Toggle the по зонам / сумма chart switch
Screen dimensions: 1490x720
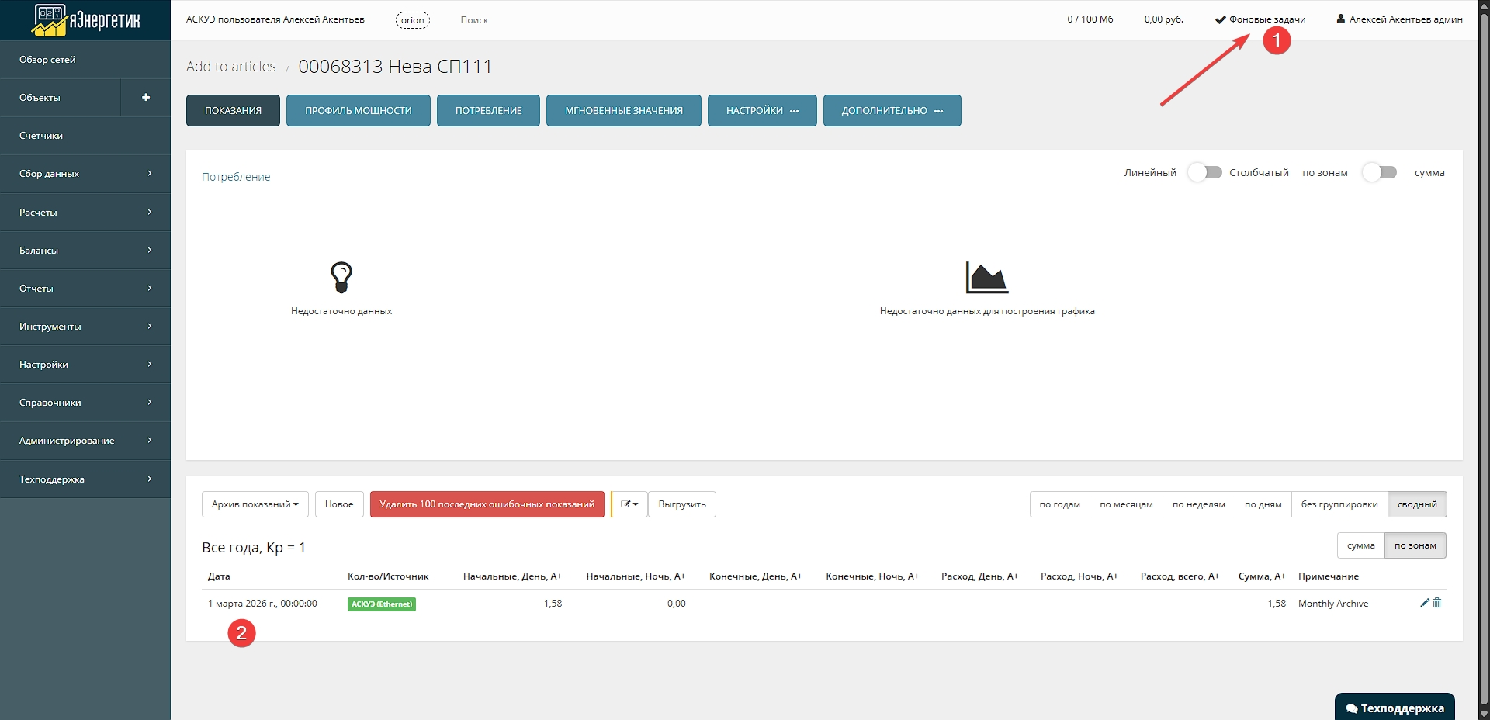pos(1380,172)
